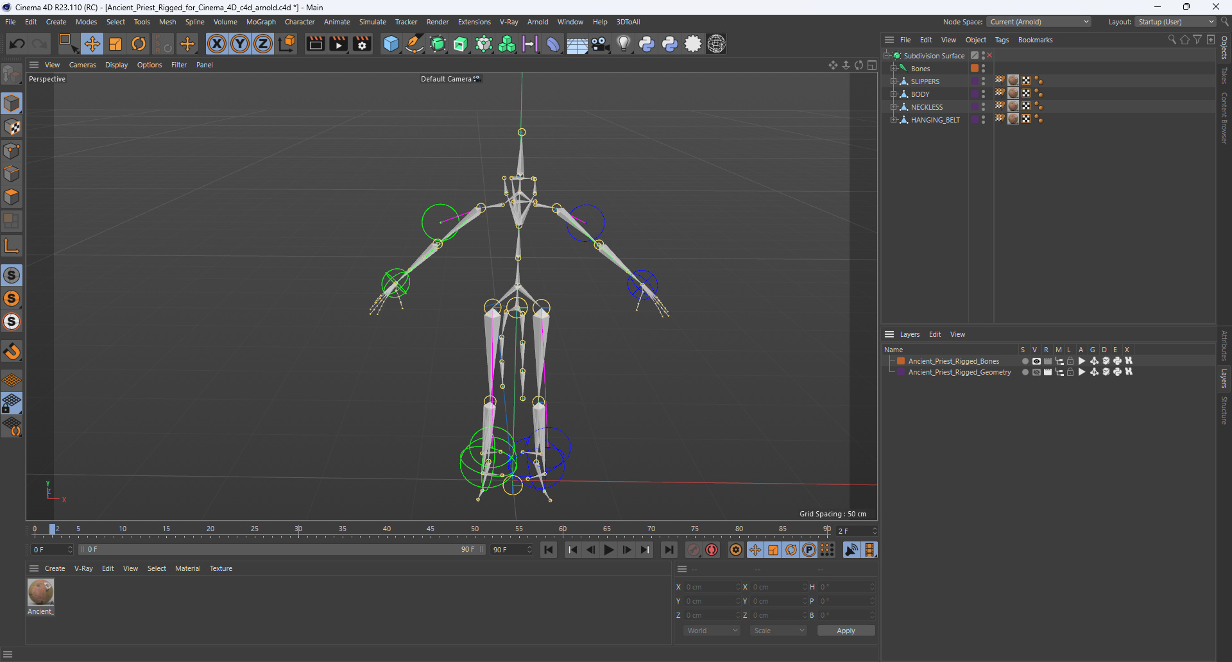The image size is (1232, 662).
Task: Click material manager Create menu
Action: (x=55, y=568)
